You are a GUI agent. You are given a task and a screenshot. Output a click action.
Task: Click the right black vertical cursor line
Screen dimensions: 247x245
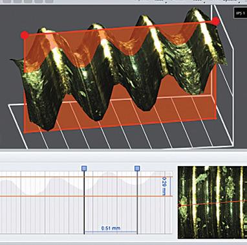tap(137, 203)
